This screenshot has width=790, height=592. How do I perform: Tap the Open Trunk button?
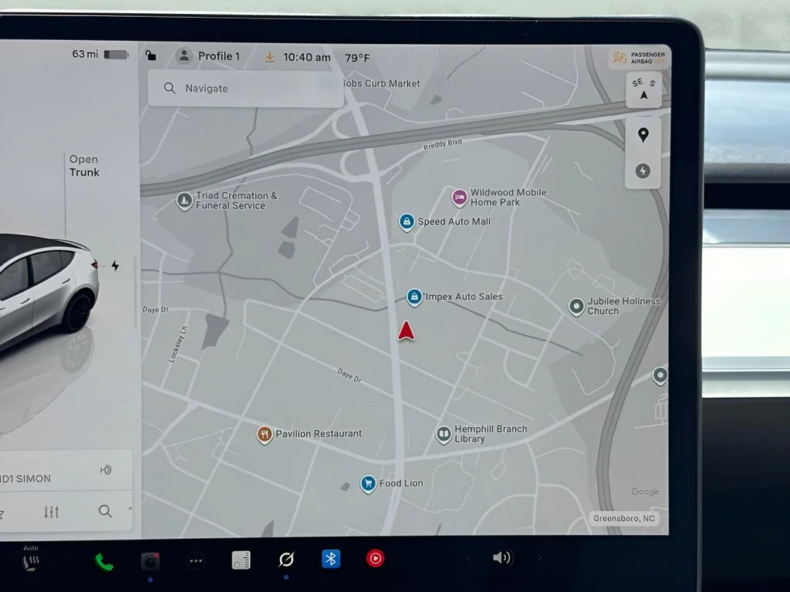pyautogui.click(x=84, y=166)
